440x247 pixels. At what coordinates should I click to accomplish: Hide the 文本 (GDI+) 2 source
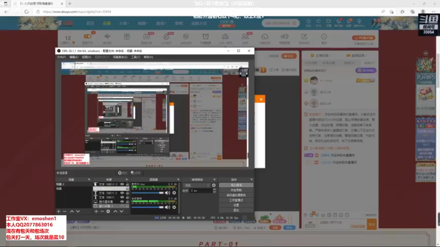pyautogui.click(x=122, y=193)
